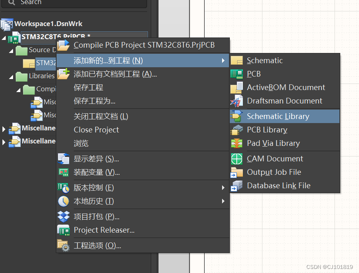Select PCB in the submenu
The width and height of the screenshot is (359, 273).
click(284, 74)
